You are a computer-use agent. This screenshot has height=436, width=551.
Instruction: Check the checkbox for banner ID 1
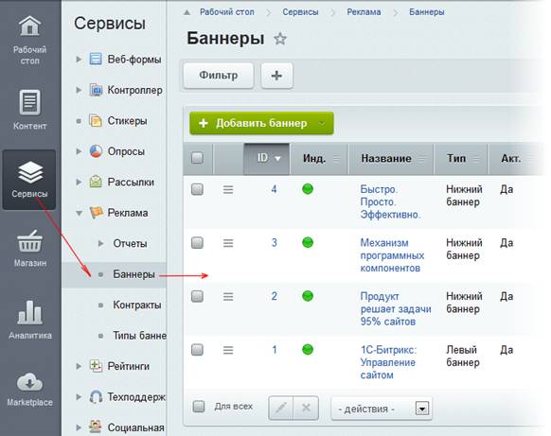click(x=197, y=350)
